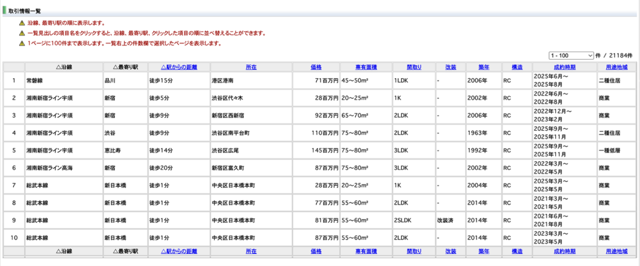Click the 渋谷区南平台町 location cell
The width and height of the screenshot is (640, 266).
(x=251, y=133)
